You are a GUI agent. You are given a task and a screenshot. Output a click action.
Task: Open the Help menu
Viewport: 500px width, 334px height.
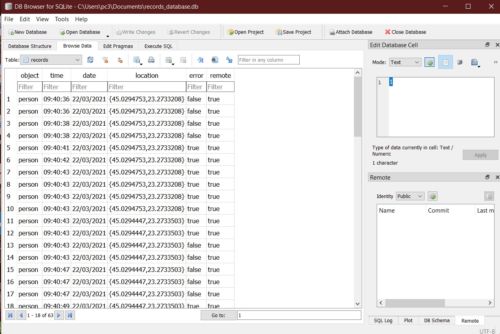[81, 19]
